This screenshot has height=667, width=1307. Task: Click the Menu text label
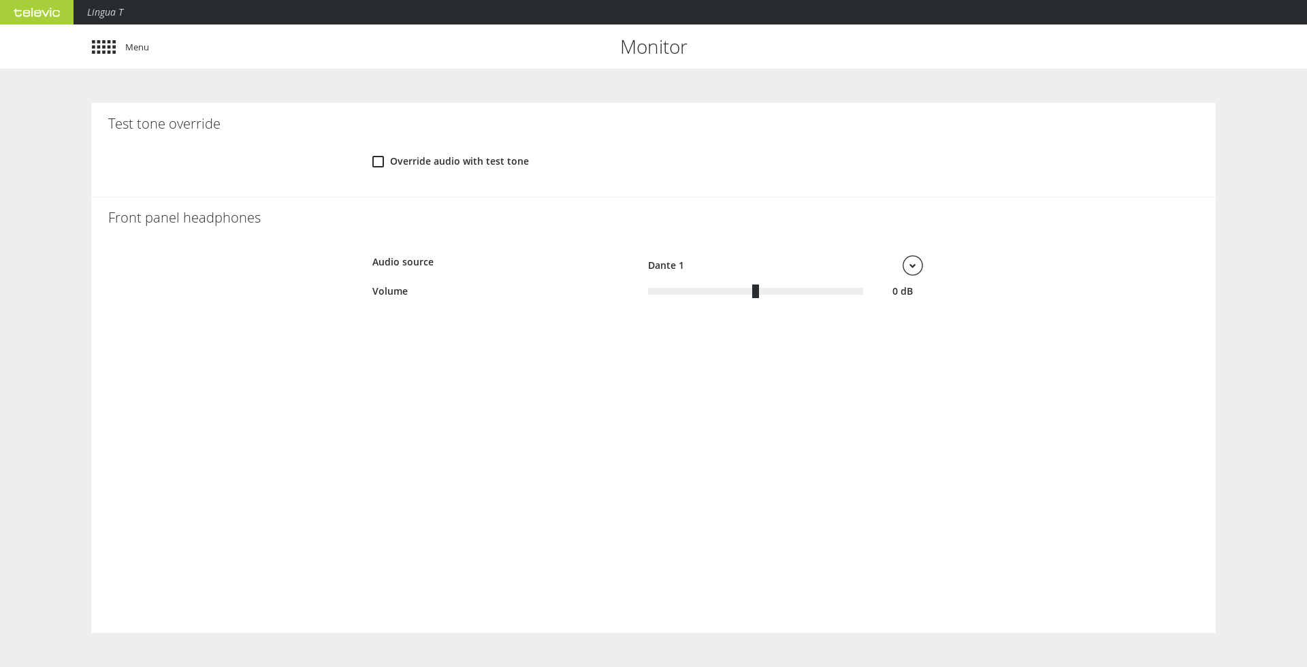point(137,47)
